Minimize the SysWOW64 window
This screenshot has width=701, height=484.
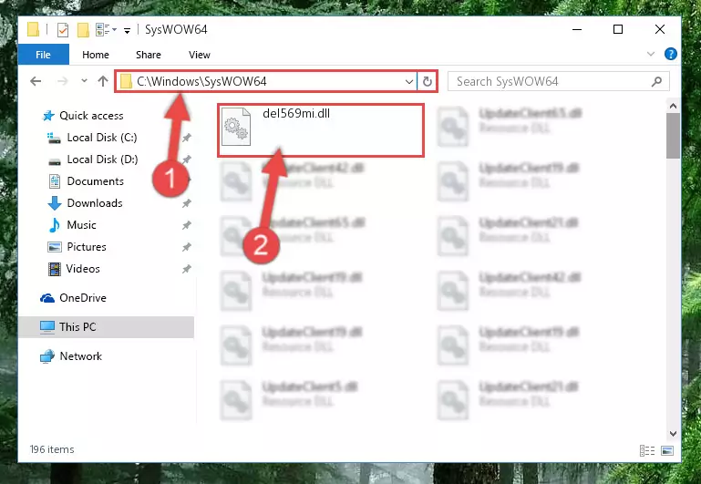coord(577,29)
